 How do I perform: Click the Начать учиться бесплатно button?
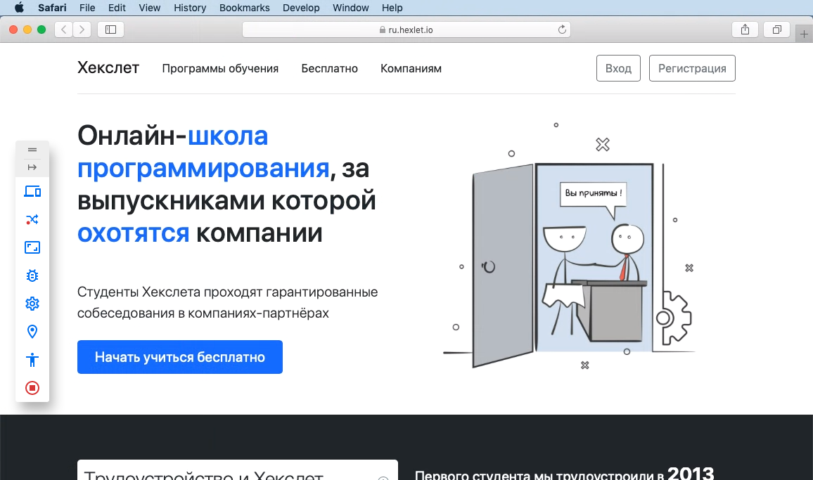click(179, 357)
